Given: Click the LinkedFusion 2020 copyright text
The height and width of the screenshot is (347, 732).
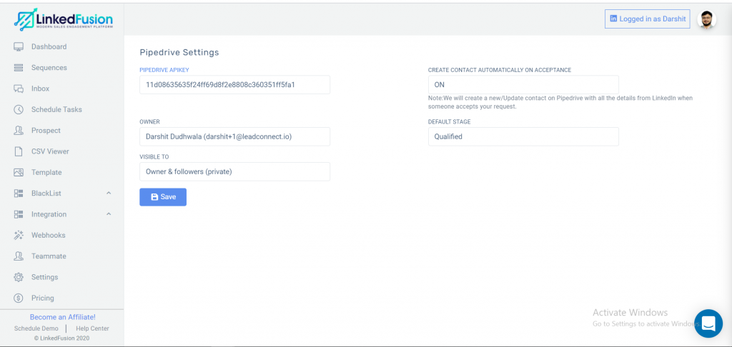Looking at the screenshot, I should 61,338.
